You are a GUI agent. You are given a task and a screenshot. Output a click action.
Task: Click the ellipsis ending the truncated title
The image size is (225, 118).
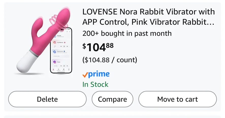[x=211, y=22]
